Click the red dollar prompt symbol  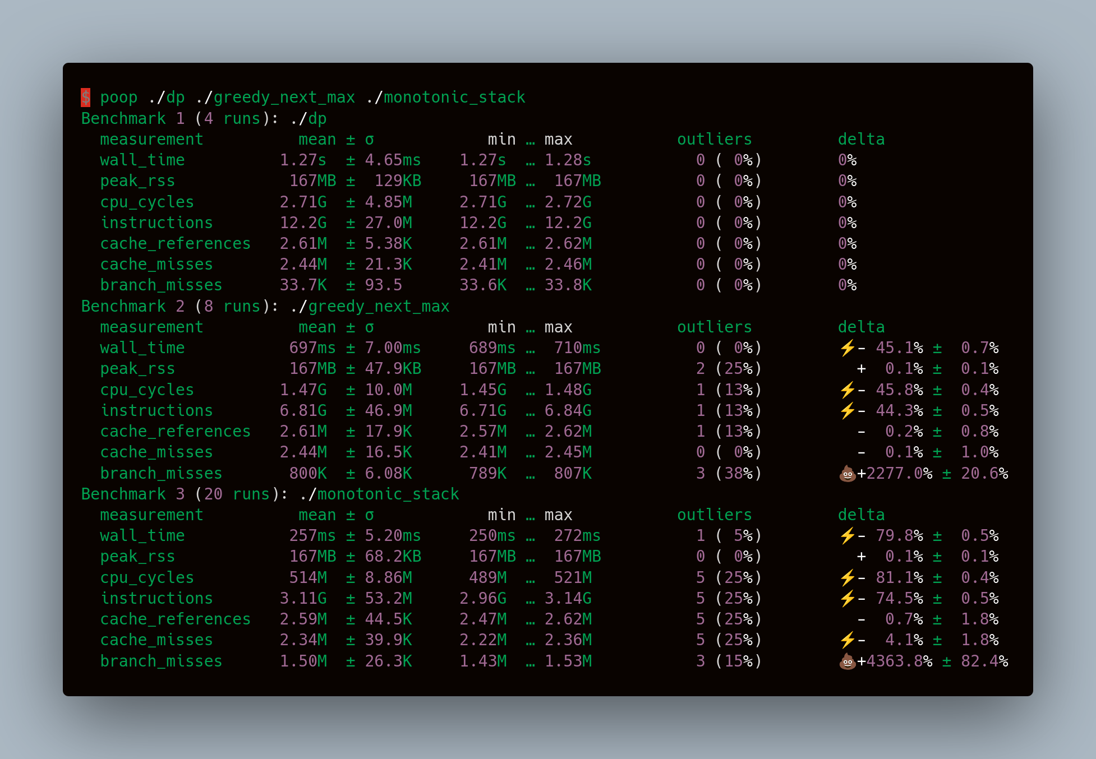tap(85, 98)
